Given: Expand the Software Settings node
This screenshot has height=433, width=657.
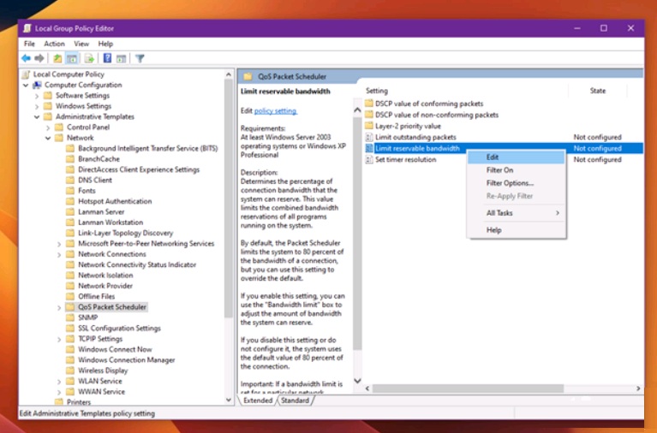Looking at the screenshot, I should [x=37, y=96].
